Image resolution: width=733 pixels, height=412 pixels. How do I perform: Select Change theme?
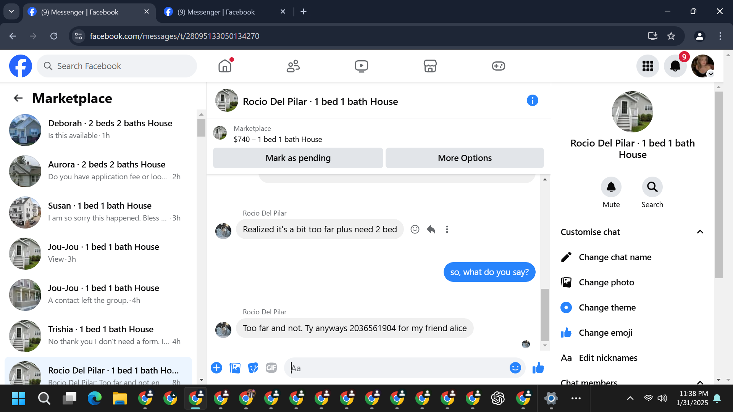point(633,307)
